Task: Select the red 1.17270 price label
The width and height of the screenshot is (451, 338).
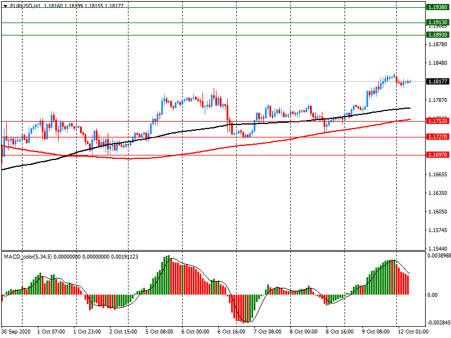Action: coord(437,136)
